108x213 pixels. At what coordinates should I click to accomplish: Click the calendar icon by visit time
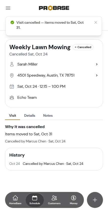click(12, 86)
